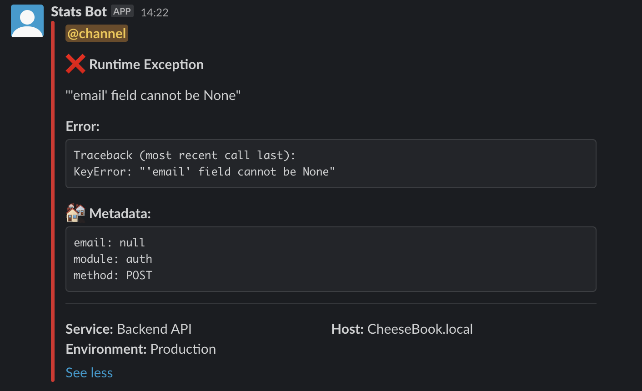Click the Host: CheeseBook.local field
The width and height of the screenshot is (642, 391).
[402, 329]
